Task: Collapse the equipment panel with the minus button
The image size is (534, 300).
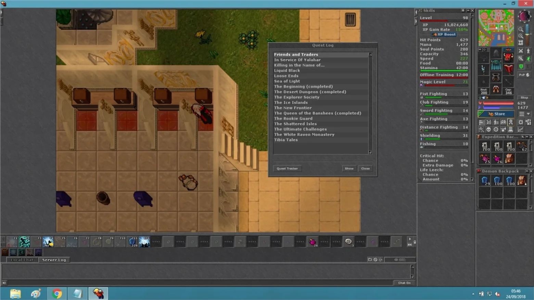Action: click(480, 50)
